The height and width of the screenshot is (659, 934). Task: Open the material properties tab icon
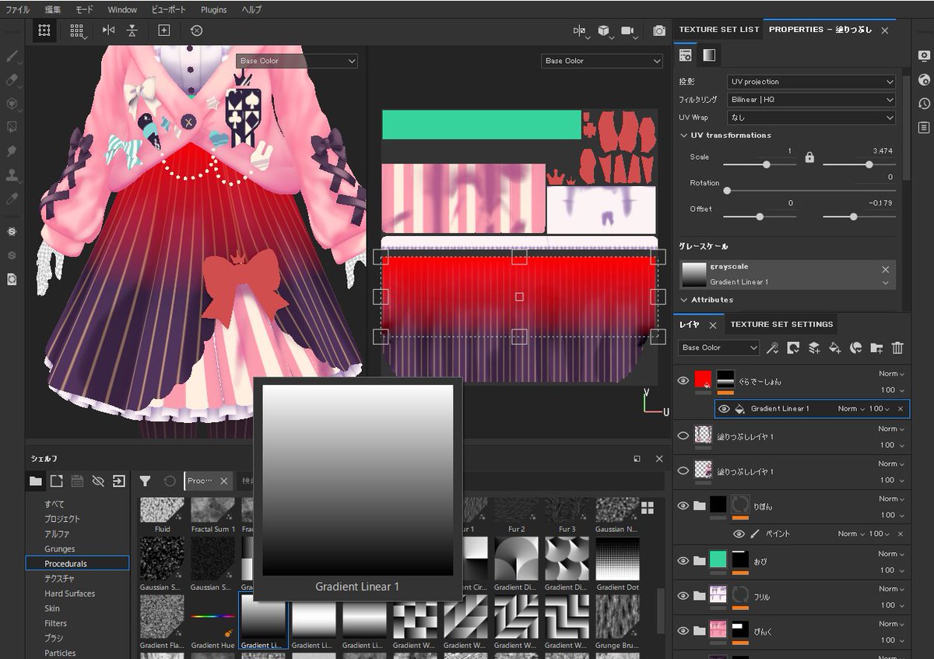point(686,55)
